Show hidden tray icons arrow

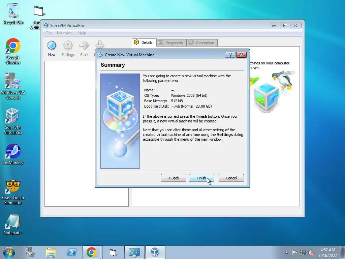[286, 253]
